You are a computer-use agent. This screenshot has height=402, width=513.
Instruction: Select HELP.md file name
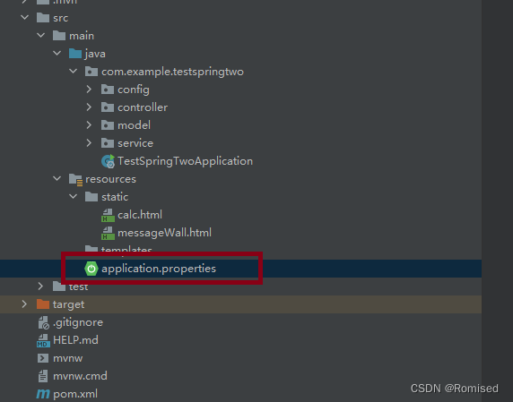click(75, 340)
